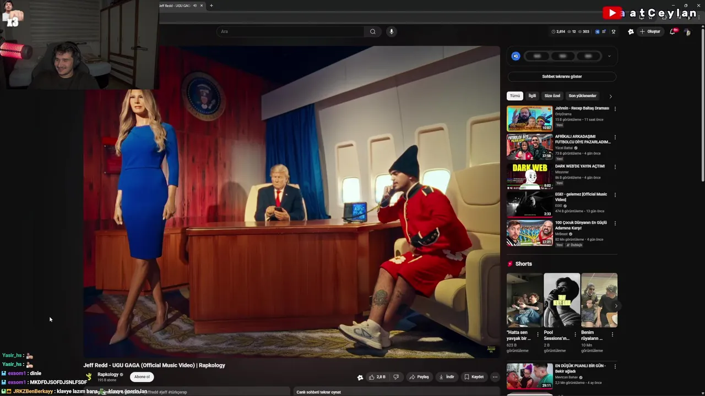Click the main video player
This screenshot has width=705, height=396.
(x=292, y=202)
